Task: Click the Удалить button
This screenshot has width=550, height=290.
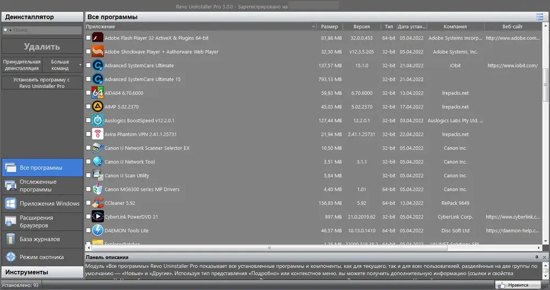Action: (42, 46)
